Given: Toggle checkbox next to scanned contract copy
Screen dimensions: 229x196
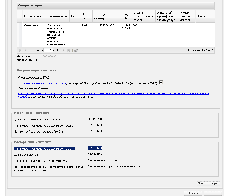Looking at the screenshot, I should 161,83.
